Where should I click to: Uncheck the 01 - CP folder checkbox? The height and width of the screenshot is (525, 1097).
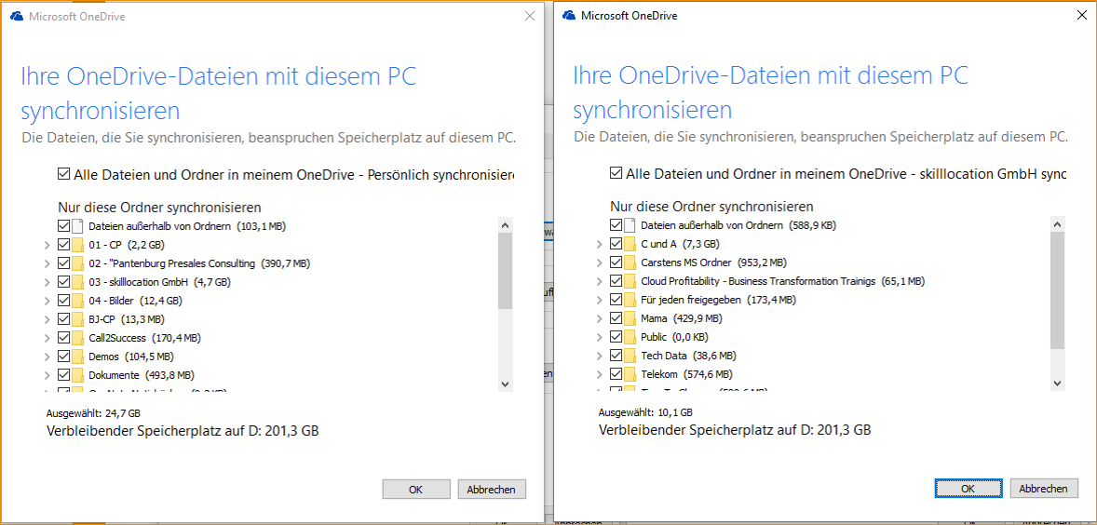click(x=63, y=245)
